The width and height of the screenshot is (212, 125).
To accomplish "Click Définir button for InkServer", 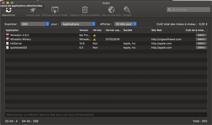I will point(201,43).
